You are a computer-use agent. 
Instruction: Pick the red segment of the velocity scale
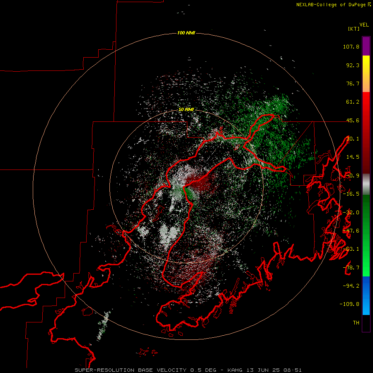coord(366,133)
